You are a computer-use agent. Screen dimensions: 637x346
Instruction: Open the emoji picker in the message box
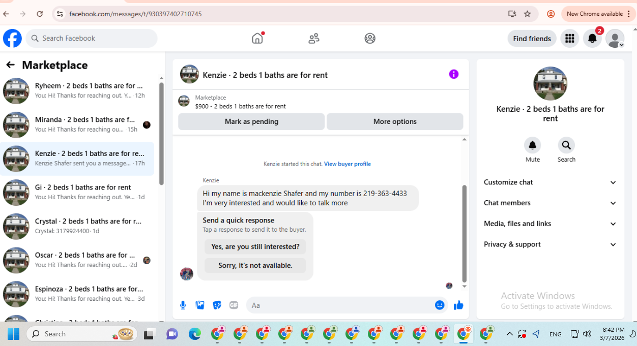coord(440,305)
